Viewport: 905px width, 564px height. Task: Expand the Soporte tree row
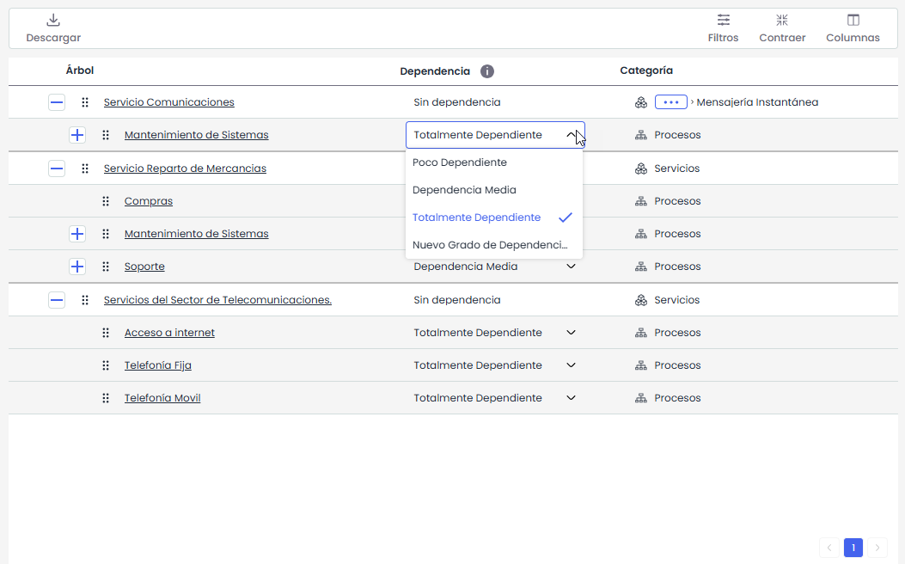(77, 267)
